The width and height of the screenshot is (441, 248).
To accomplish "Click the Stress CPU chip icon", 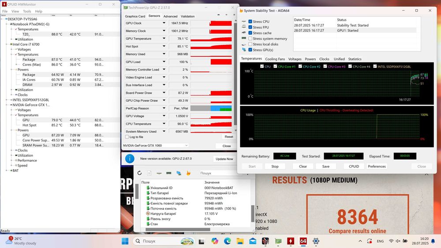I will (244, 21).
